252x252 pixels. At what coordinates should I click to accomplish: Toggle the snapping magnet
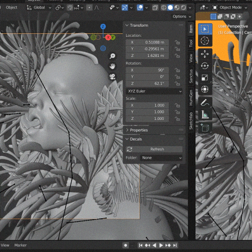pos(70,8)
